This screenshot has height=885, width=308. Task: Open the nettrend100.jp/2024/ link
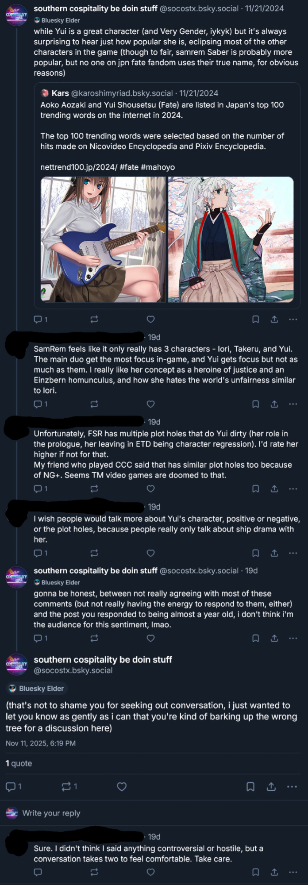pyautogui.click(x=78, y=167)
